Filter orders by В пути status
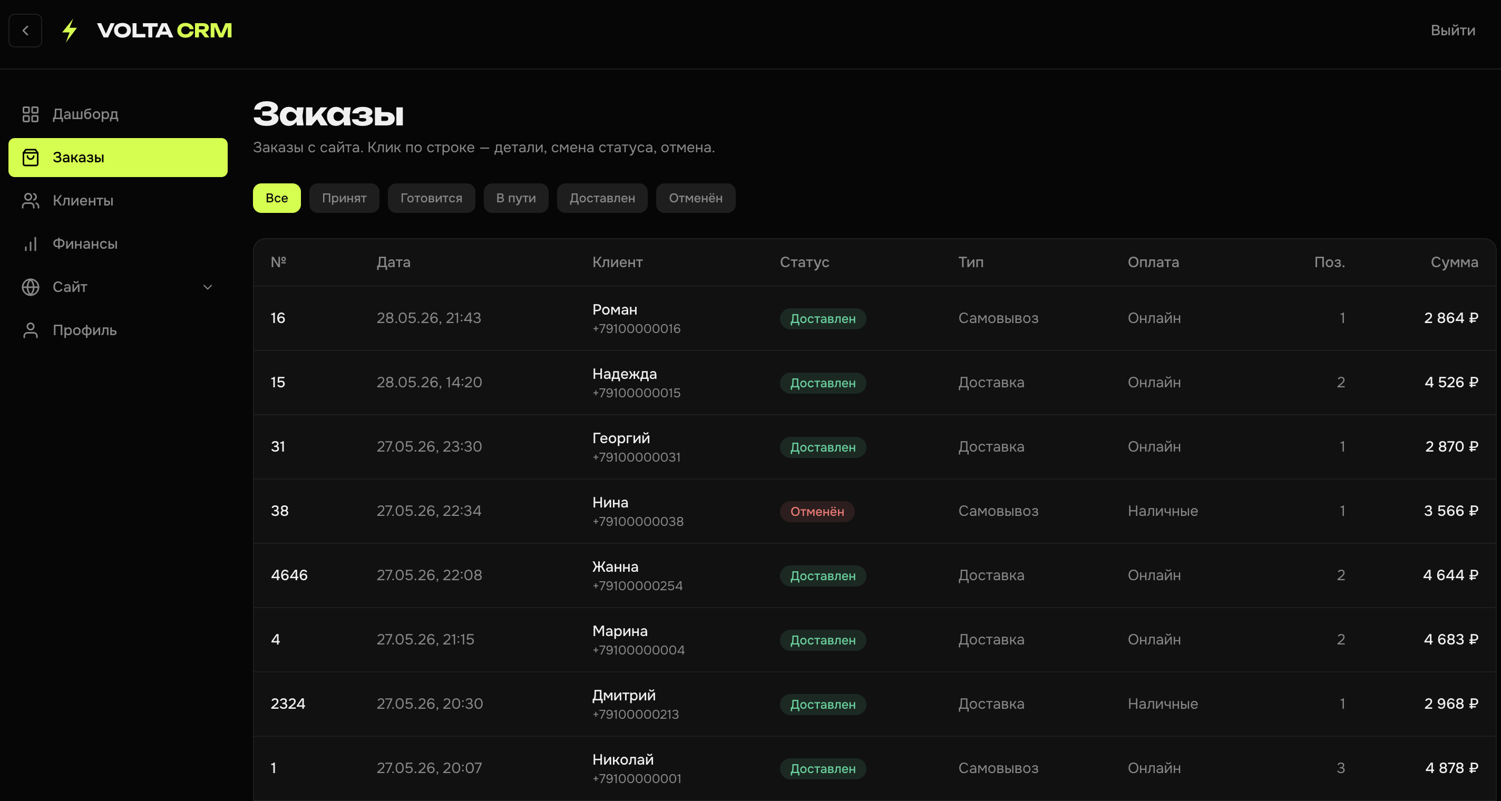The width and height of the screenshot is (1501, 801). click(x=515, y=198)
